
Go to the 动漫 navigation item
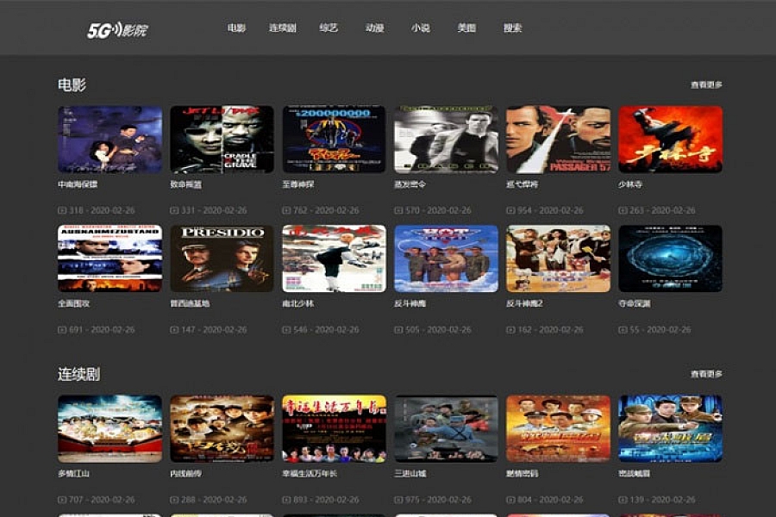375,28
